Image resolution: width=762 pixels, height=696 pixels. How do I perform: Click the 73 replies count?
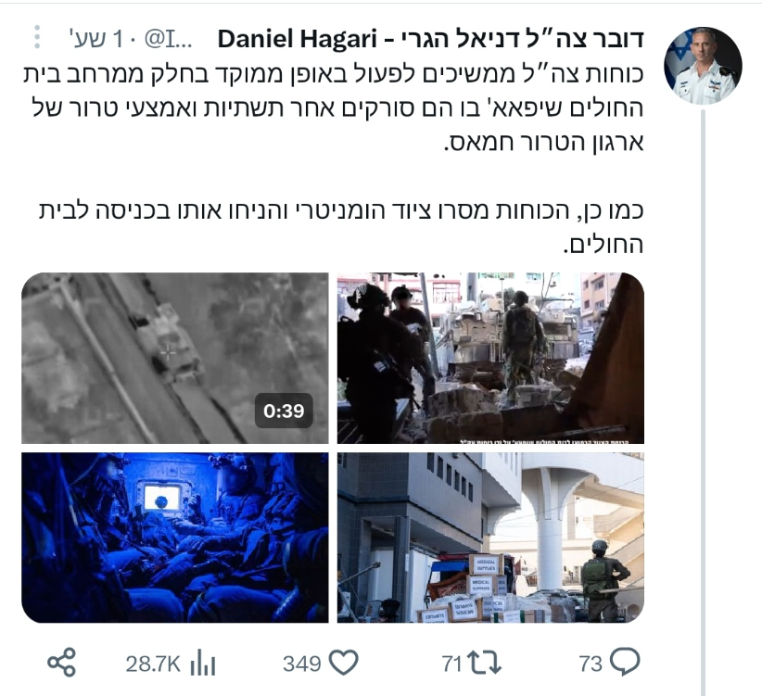[x=591, y=664]
